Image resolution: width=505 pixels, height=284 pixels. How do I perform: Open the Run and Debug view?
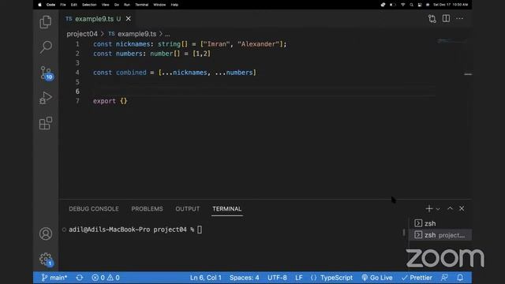tap(46, 98)
